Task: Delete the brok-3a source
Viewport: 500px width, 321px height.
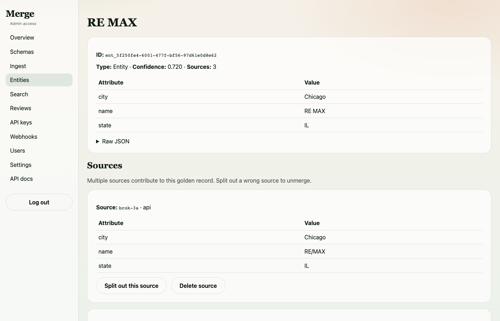Action: pos(198,286)
